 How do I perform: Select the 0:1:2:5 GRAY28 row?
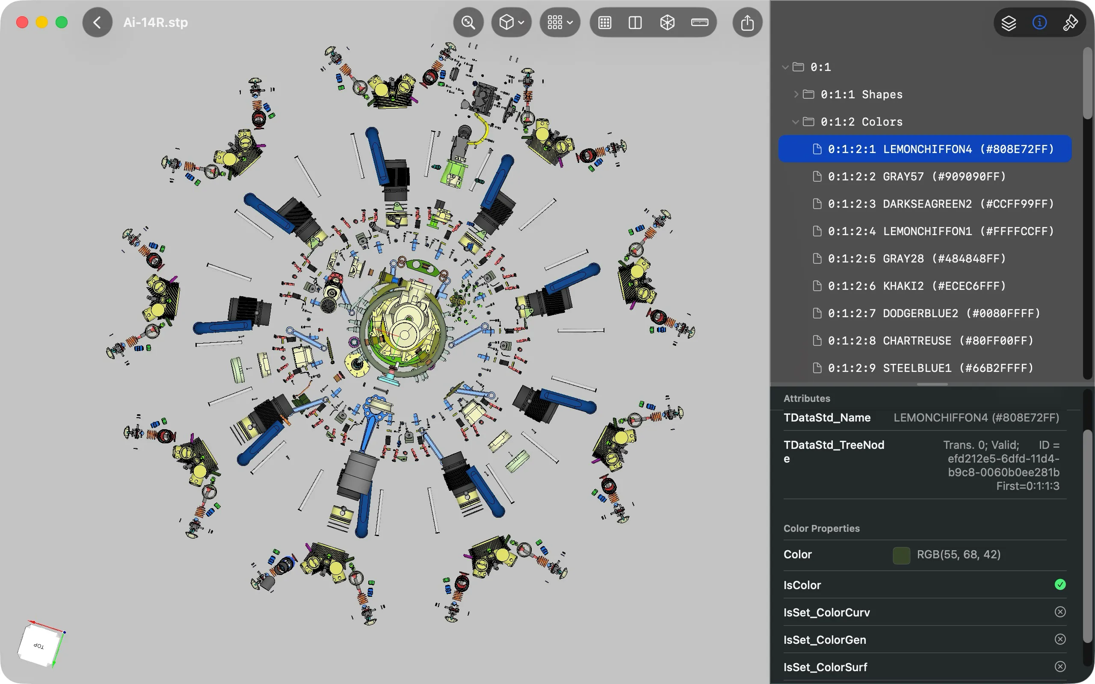[925, 259]
